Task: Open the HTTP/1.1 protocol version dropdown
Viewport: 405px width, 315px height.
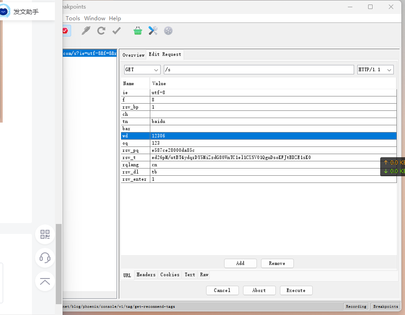Action: click(x=375, y=69)
